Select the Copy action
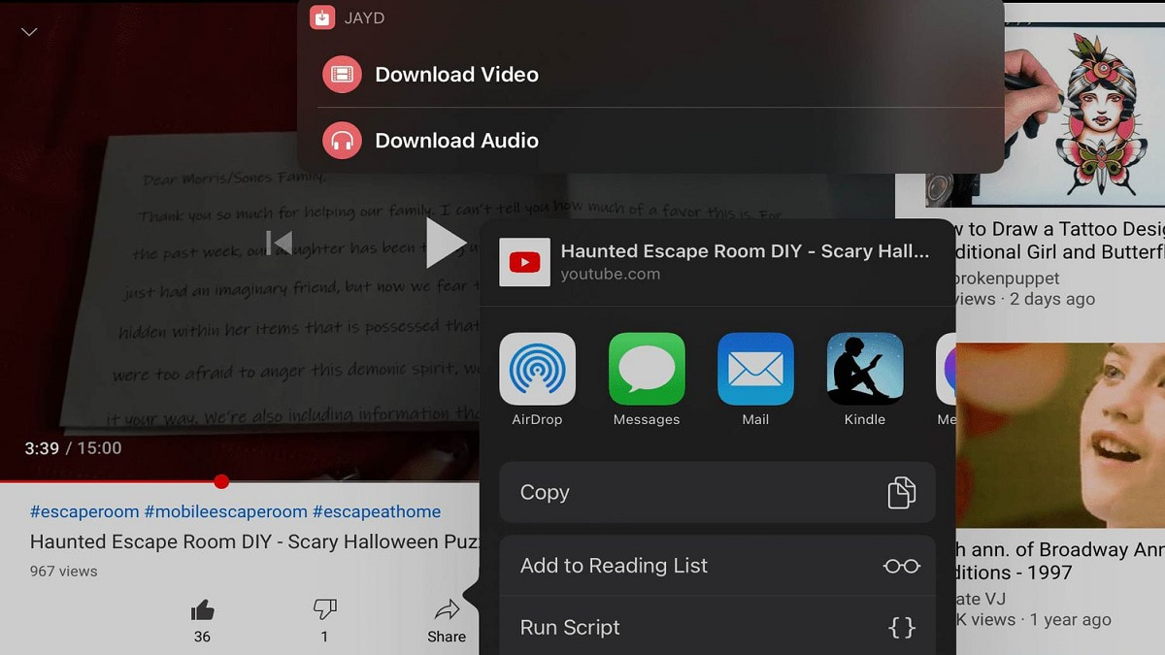 click(717, 492)
